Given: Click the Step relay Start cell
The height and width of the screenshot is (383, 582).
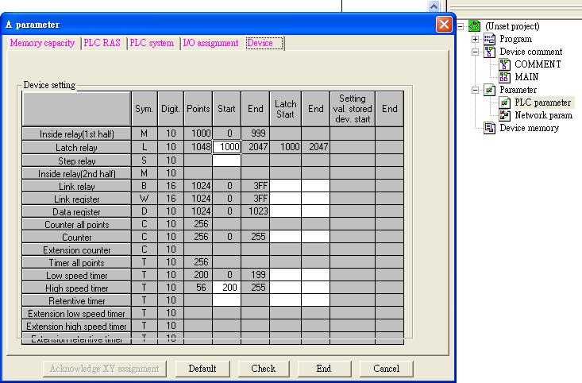Looking at the screenshot, I should click(226, 160).
